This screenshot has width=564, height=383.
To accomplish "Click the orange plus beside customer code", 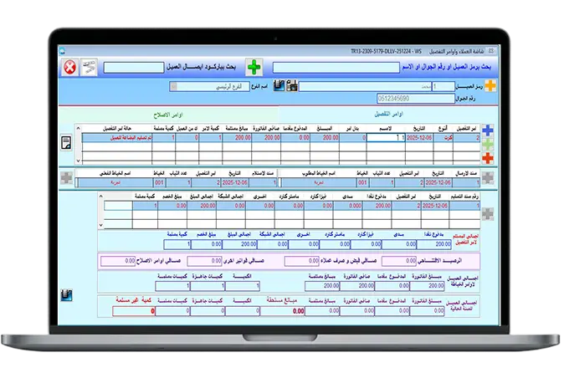I will [490, 86].
